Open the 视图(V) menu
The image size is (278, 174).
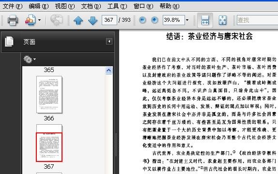65,6
